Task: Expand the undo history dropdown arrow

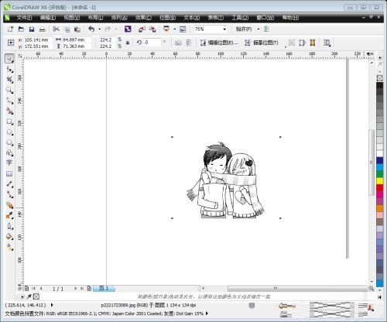Action: pos(99,29)
